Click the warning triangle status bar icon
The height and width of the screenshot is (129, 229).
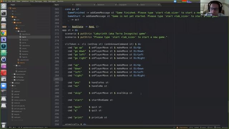tap(177, 128)
